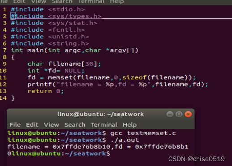Viewport: 232px width, 166px height.
Task: Maximize the seatwork terminal window
Action: point(179,114)
